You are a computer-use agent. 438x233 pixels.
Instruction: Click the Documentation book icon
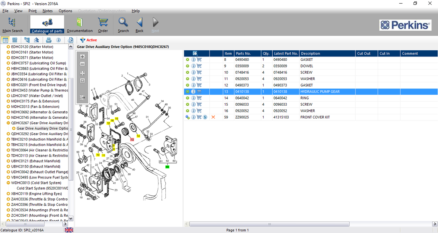click(x=80, y=23)
